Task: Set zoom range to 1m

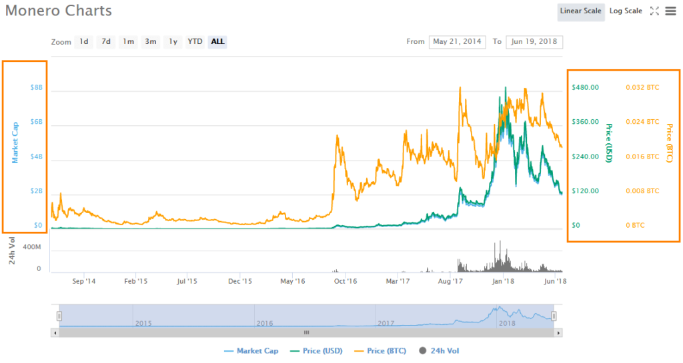Action: click(128, 42)
